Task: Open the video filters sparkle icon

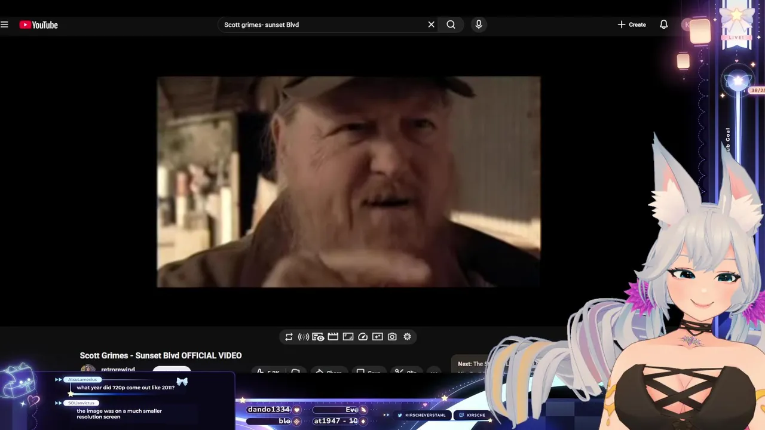Action: 377,337
